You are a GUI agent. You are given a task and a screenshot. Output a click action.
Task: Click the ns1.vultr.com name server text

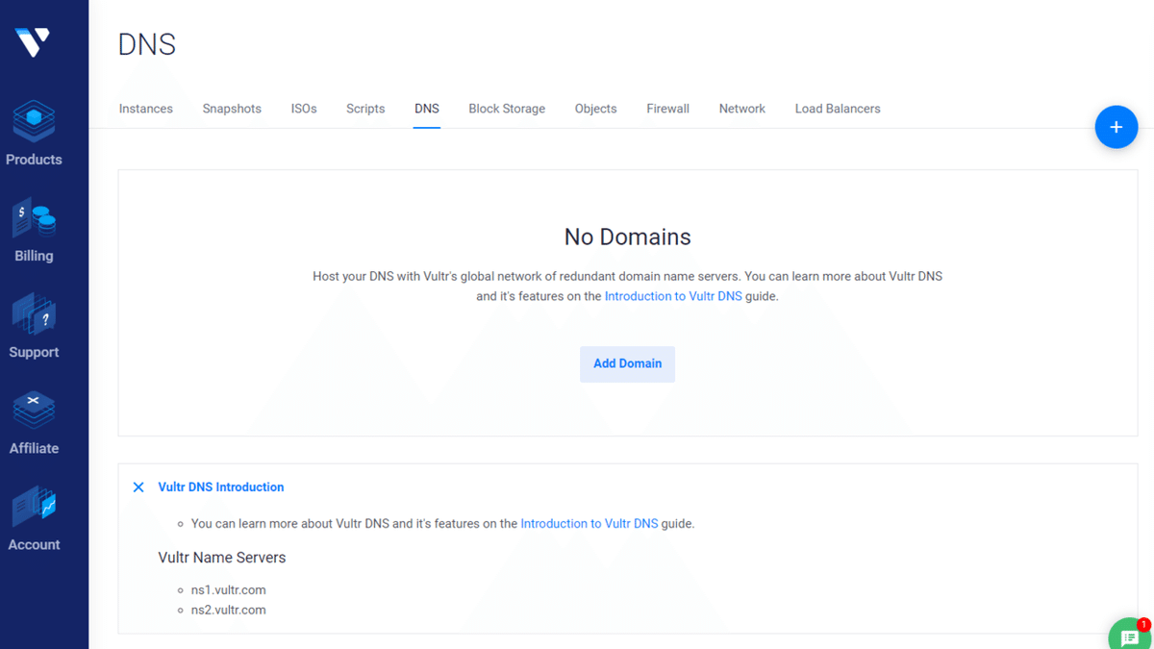pos(229,590)
